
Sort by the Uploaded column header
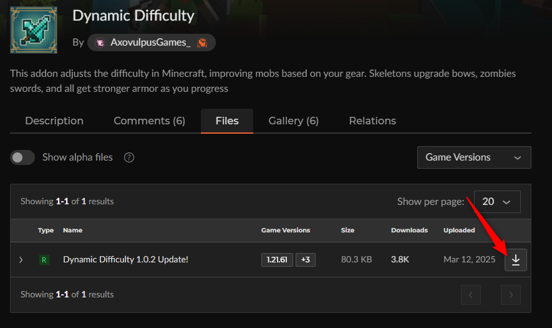[x=459, y=231]
